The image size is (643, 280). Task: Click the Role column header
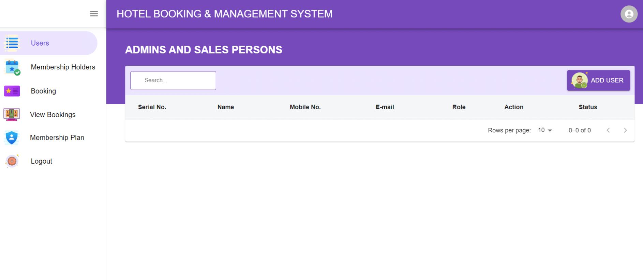coord(459,107)
